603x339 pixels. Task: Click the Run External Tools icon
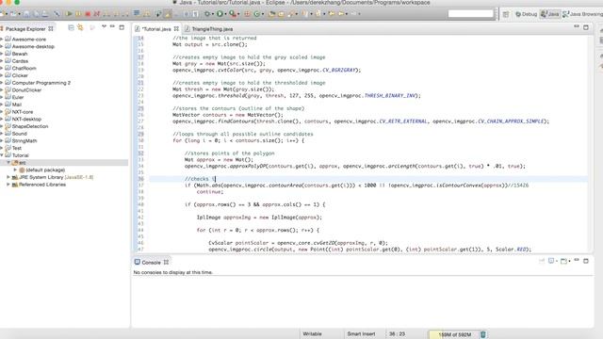[233, 14]
